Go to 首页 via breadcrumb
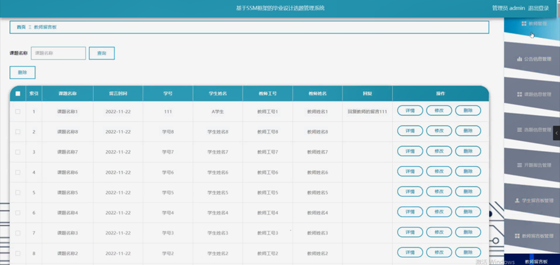 pos(21,27)
